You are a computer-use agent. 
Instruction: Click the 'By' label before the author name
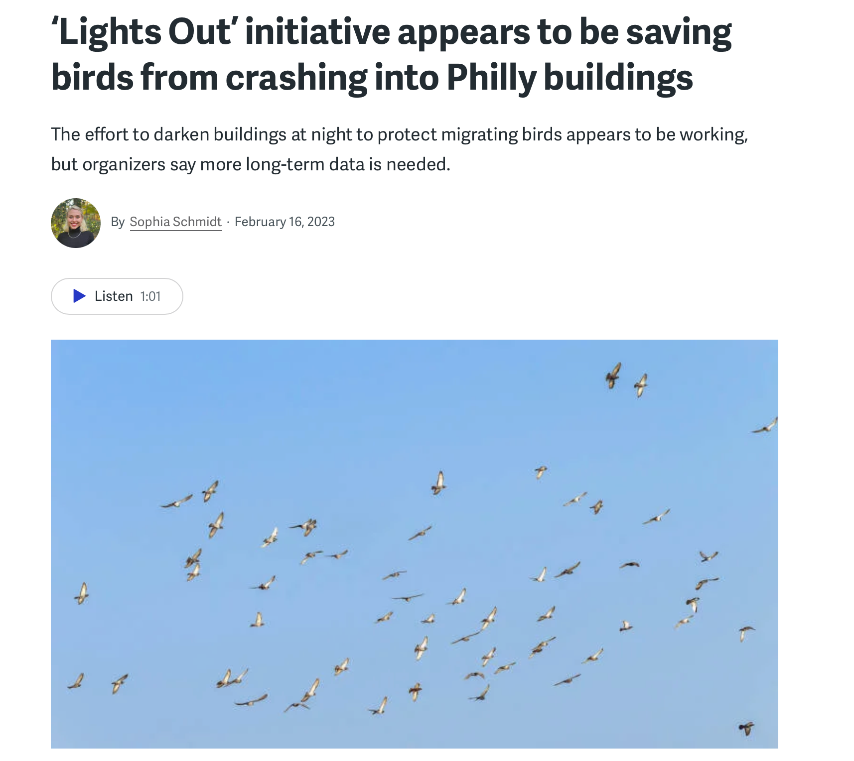pos(118,222)
